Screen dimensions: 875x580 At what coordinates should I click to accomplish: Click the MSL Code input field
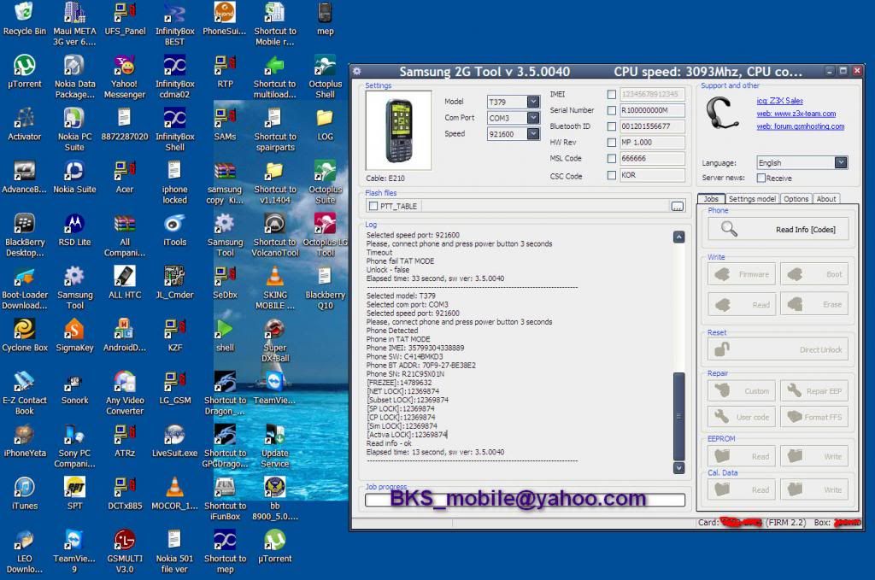(x=652, y=159)
